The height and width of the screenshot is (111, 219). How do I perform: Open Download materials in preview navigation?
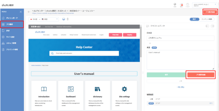pos(89,35)
